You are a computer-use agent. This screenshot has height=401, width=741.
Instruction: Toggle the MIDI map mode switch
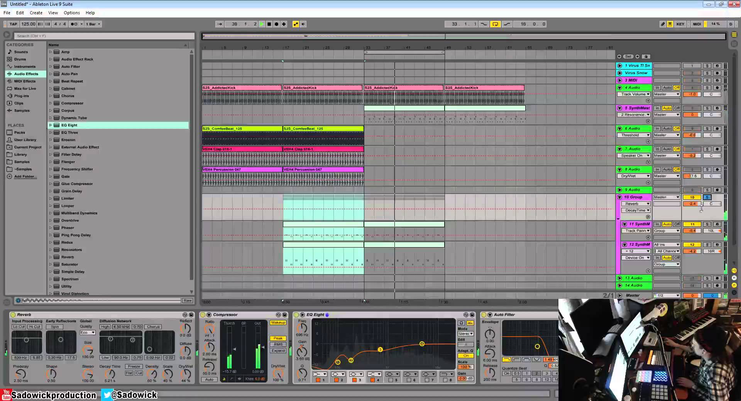click(697, 24)
